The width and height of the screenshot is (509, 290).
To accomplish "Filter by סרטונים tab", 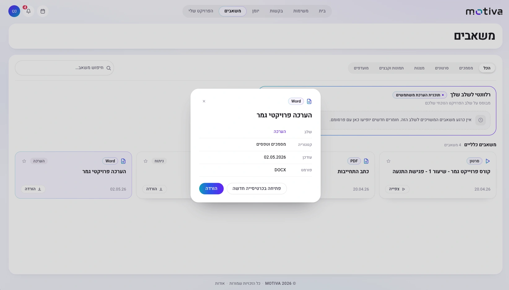I will coord(442,68).
